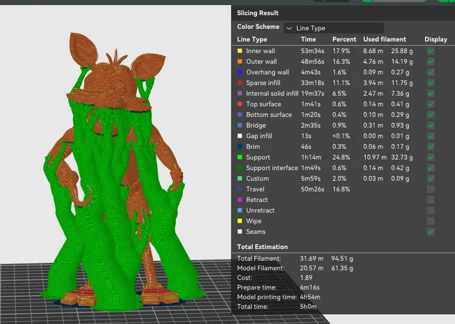The width and height of the screenshot is (455, 324).
Task: Click the magenta Retract color swatch
Action: tap(240, 199)
